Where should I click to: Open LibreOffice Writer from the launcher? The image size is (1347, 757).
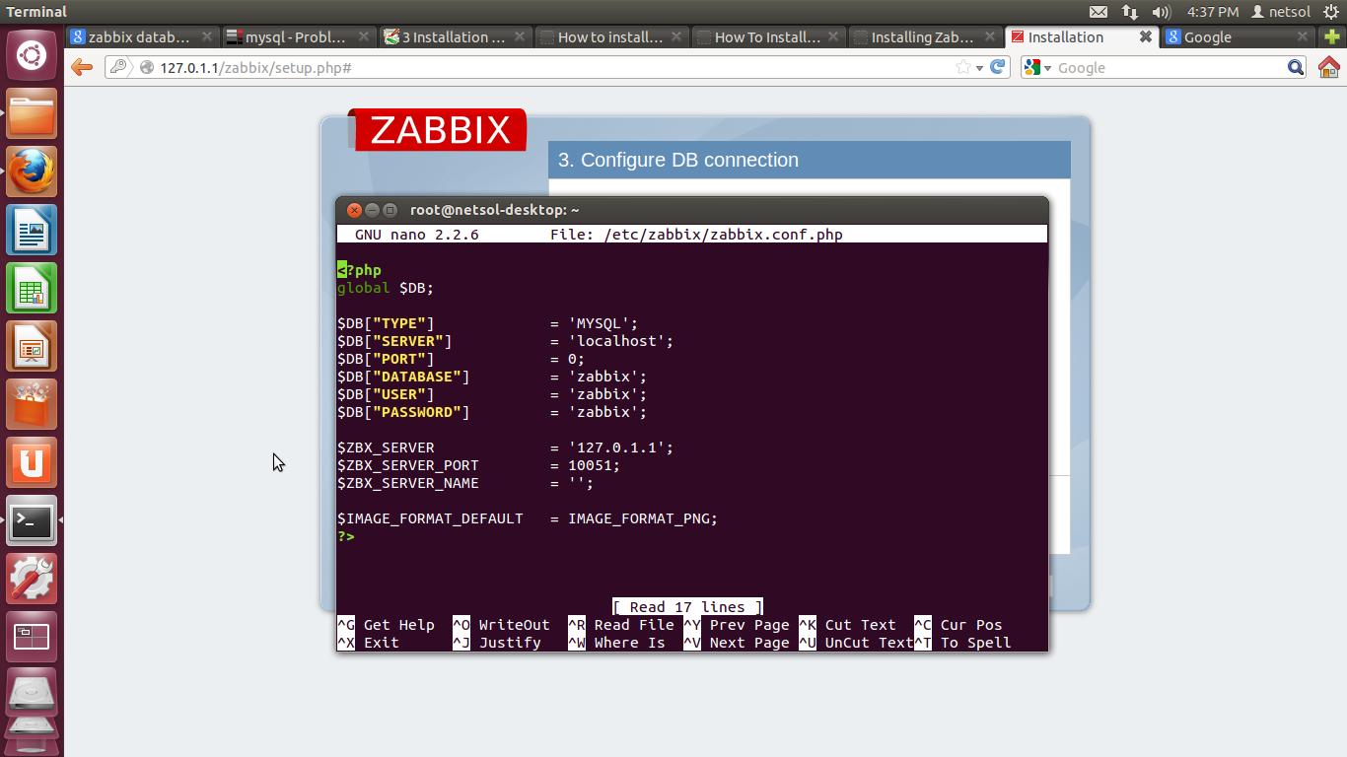(x=32, y=230)
